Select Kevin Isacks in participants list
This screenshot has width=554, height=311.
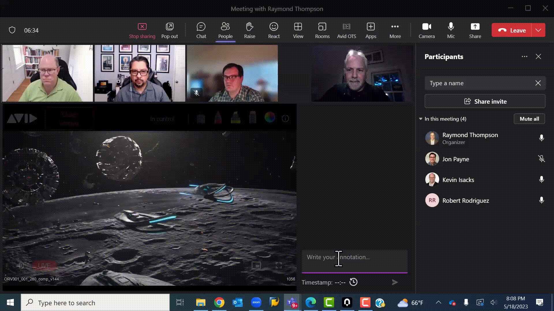click(x=485, y=180)
